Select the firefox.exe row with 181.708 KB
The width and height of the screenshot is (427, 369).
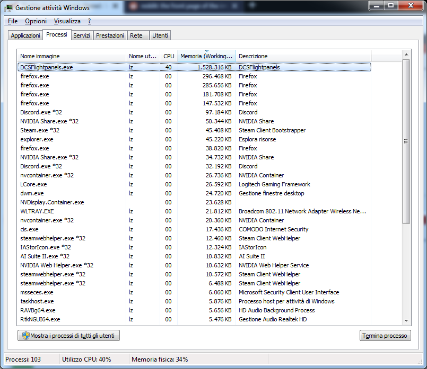(194, 94)
